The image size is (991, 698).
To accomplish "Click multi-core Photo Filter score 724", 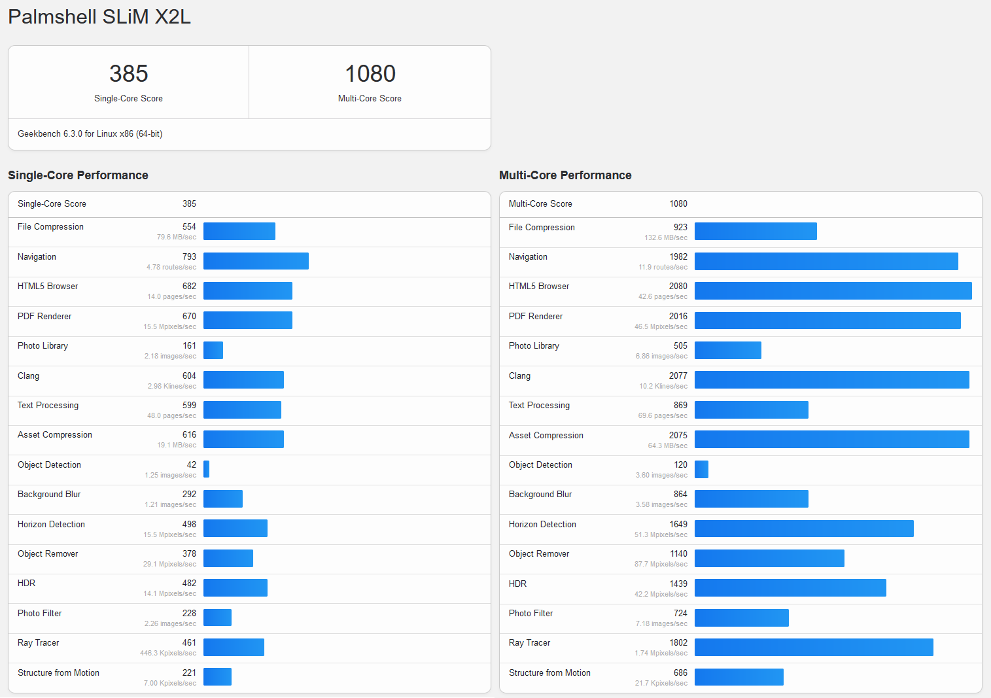I will pos(680,613).
